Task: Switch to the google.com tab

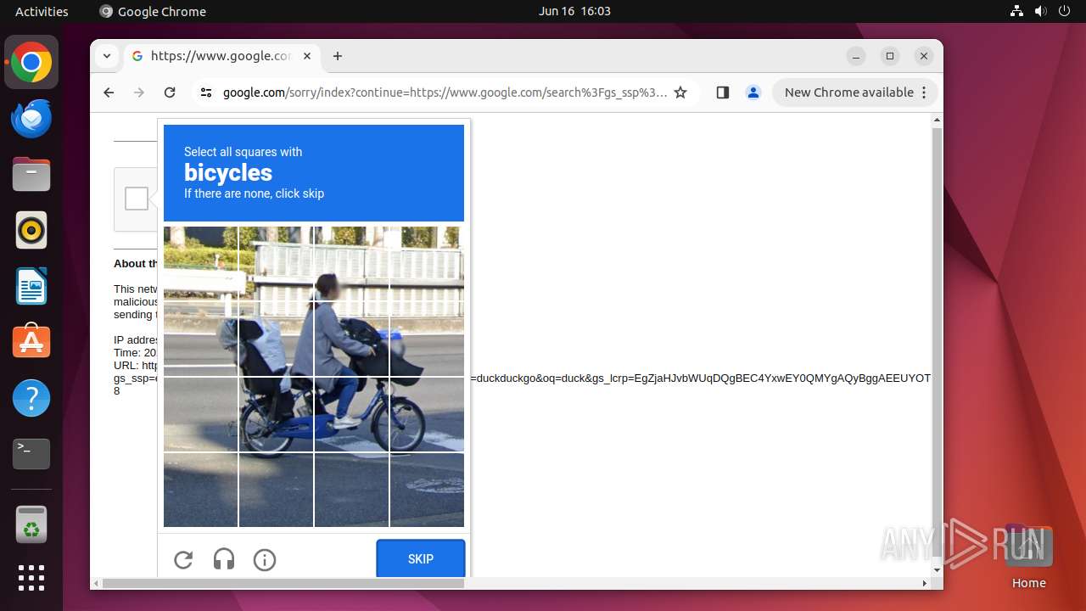Action: [x=221, y=56]
